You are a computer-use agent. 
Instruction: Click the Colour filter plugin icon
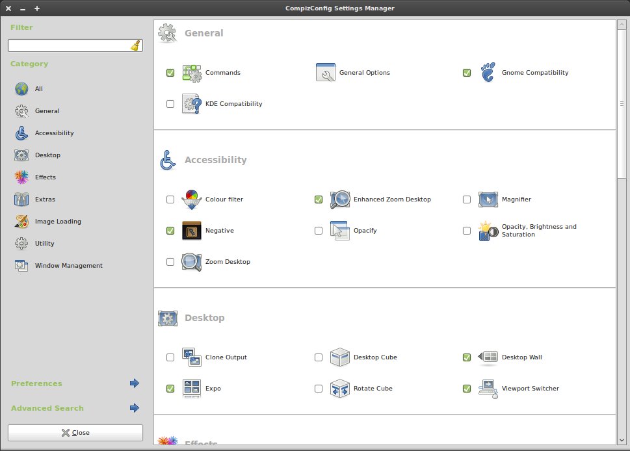[x=192, y=200]
